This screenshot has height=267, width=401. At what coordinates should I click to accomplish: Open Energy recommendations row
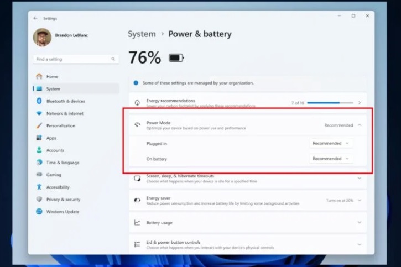coord(248,103)
